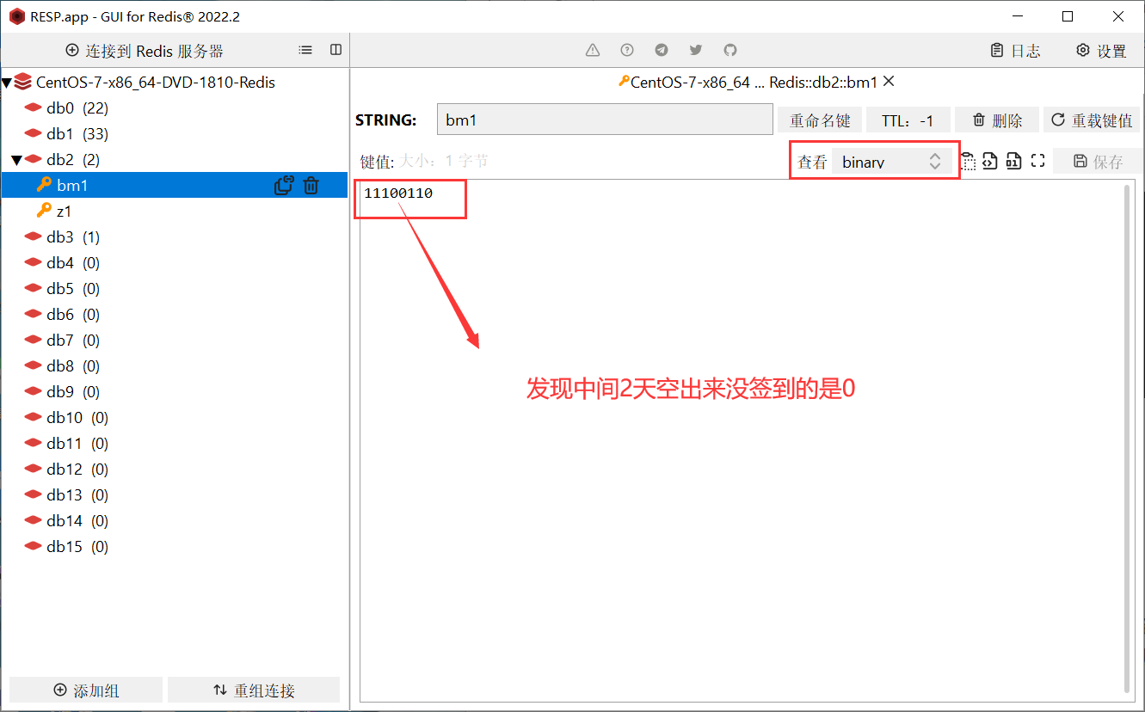Maximize the RESP.app window
Screen dimensions: 1145x712
coord(1068,16)
